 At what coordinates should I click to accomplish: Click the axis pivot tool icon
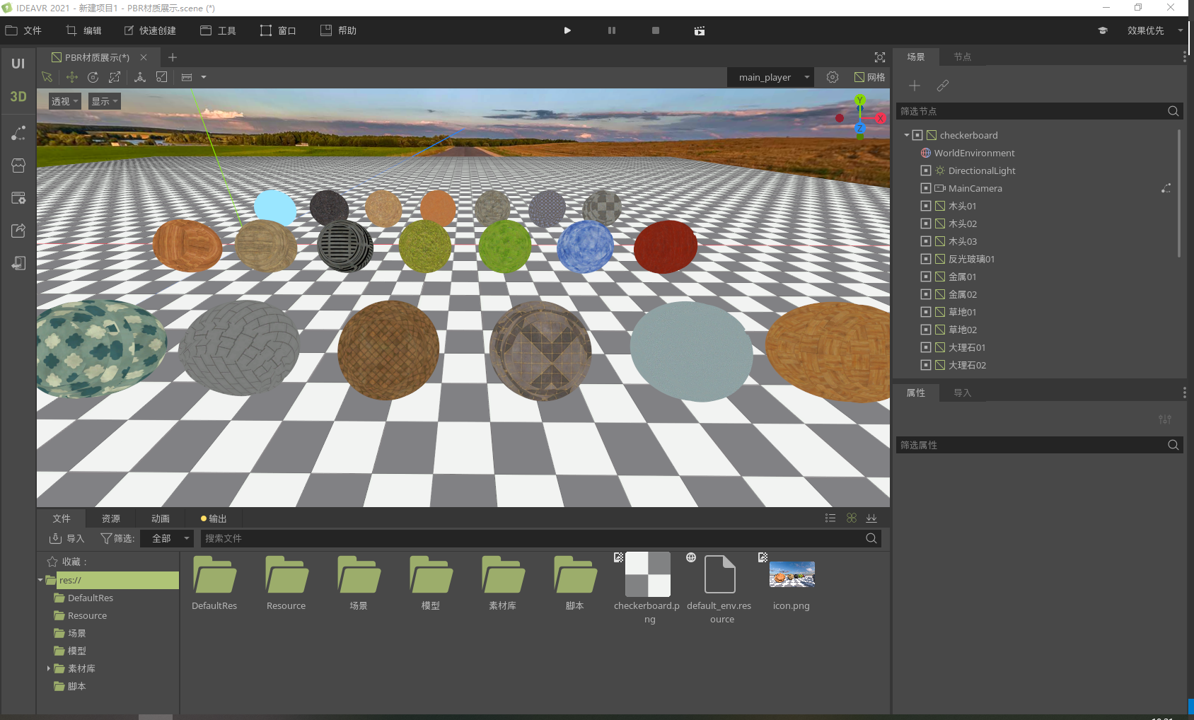[140, 77]
